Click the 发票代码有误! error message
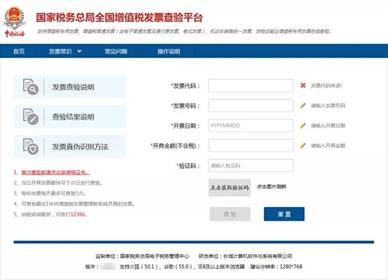388x280 pixels. 327,85
